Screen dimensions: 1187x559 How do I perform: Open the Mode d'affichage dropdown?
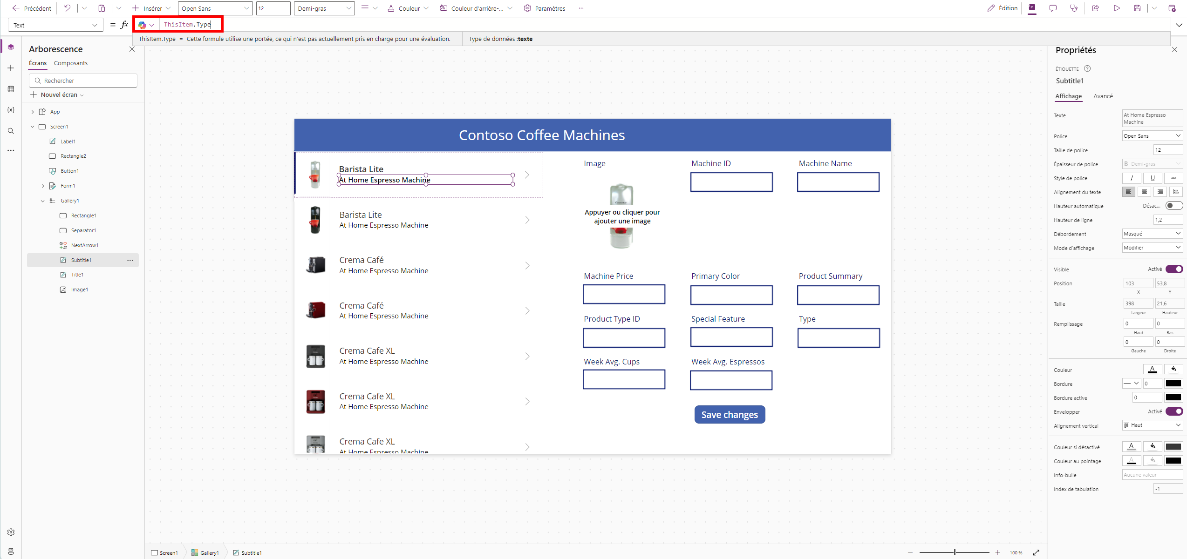[1152, 248]
